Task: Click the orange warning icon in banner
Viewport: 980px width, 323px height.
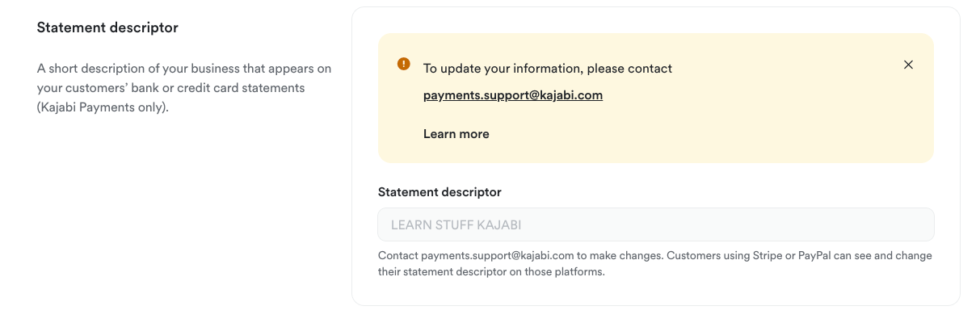Action: coord(404,65)
